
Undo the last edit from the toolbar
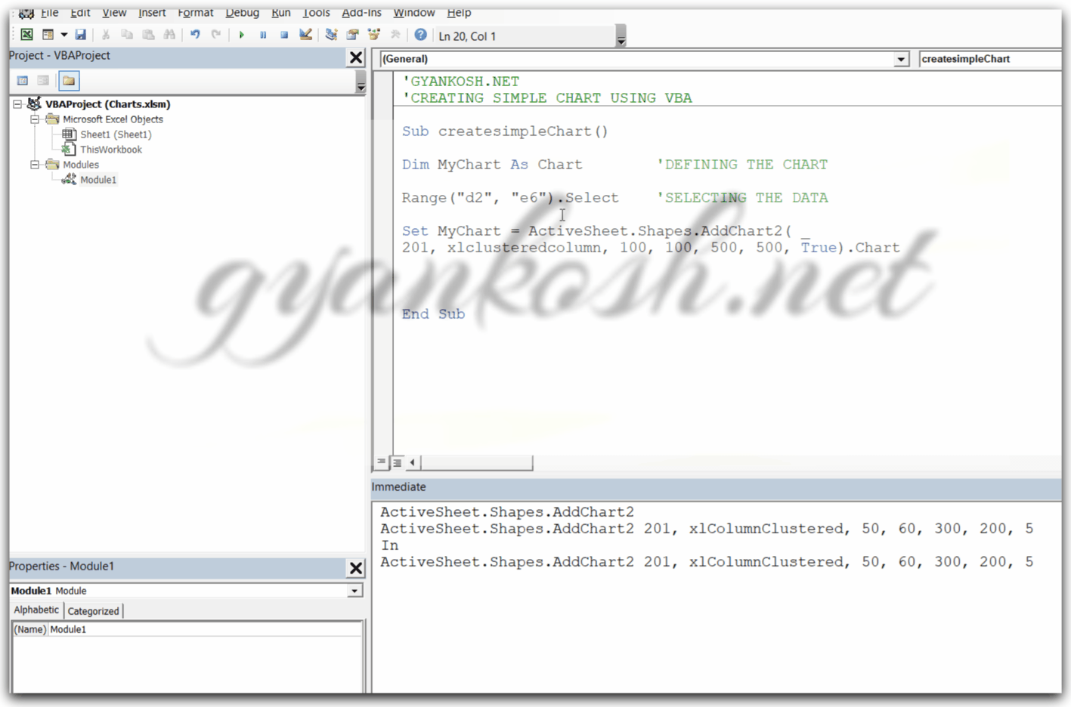194,35
